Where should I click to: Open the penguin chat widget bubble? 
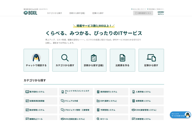[x=180, y=115]
